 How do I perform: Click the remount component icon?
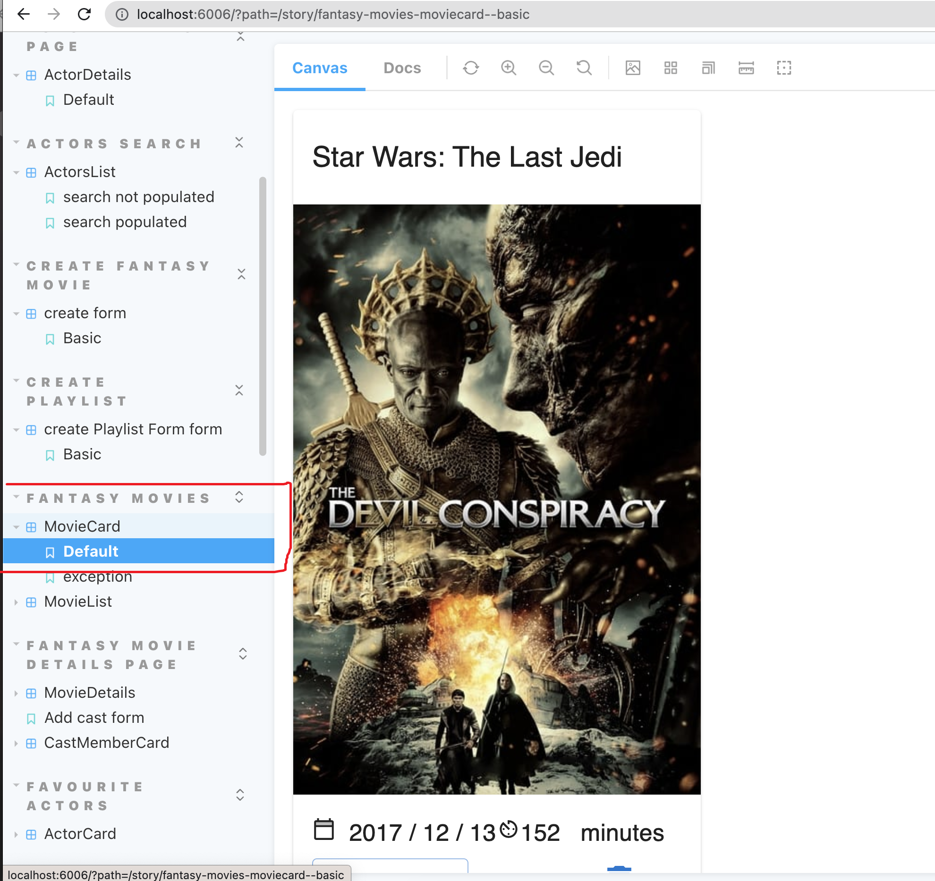point(470,68)
